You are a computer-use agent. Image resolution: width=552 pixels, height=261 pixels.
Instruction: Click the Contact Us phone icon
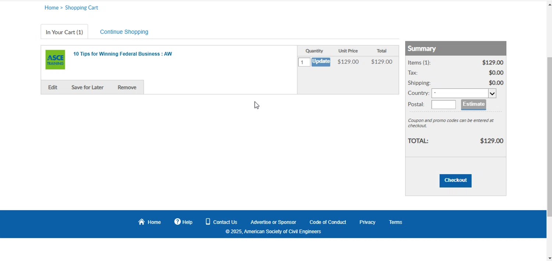[208, 222]
